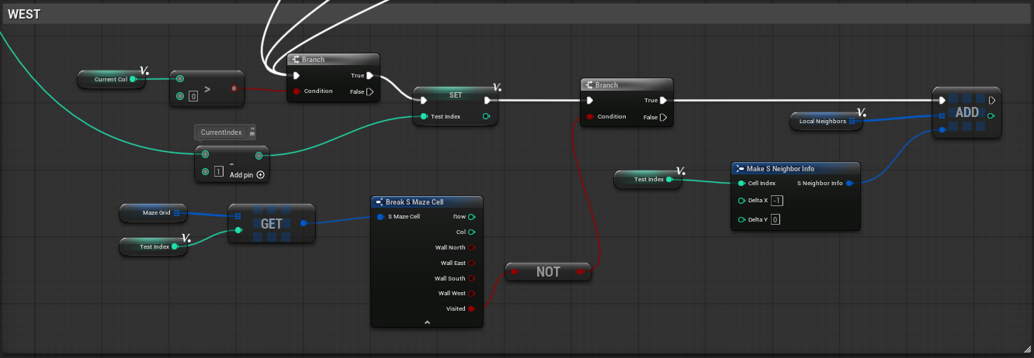This screenshot has height=358, width=1034.
Task: Click the SET node exec input pin
Action: pyautogui.click(x=423, y=100)
